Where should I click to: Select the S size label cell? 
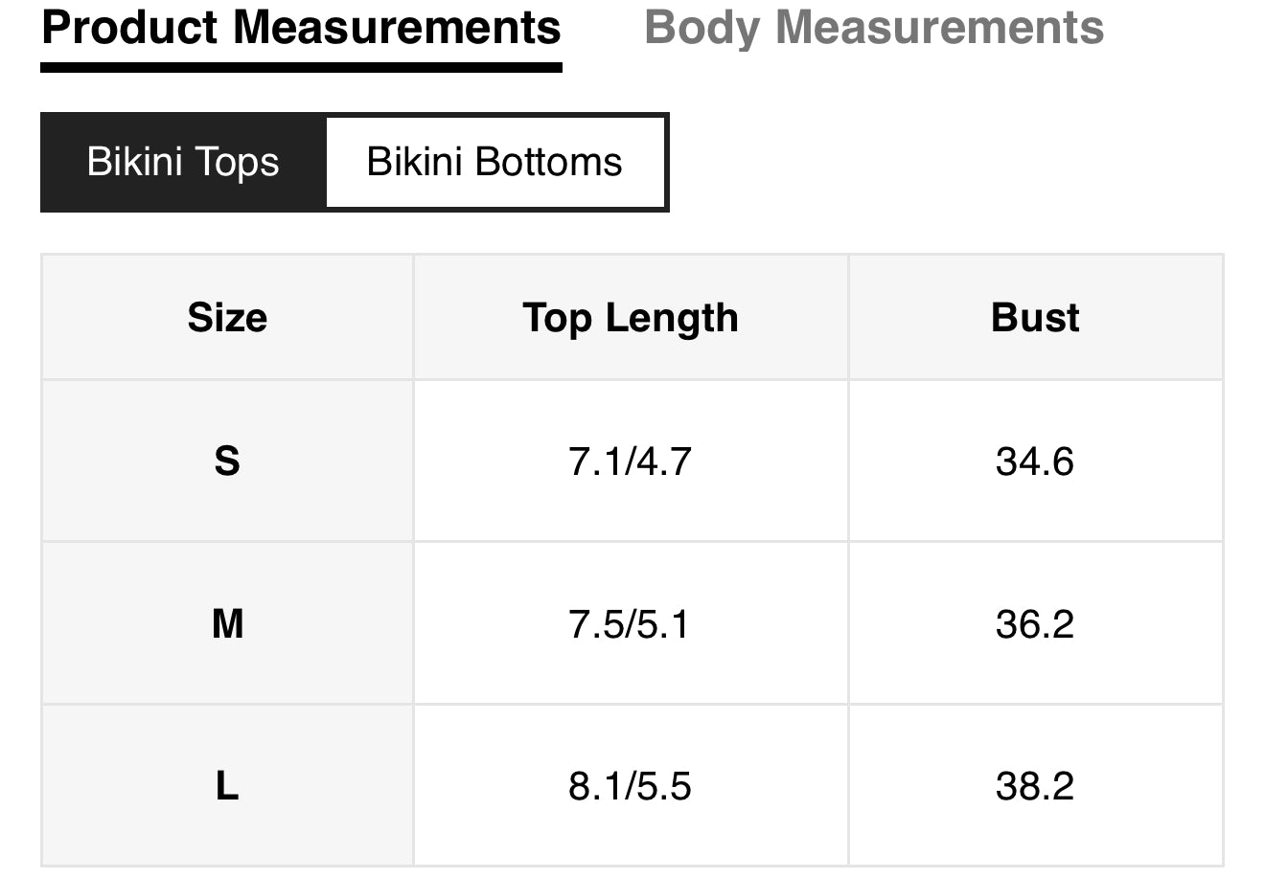point(227,462)
